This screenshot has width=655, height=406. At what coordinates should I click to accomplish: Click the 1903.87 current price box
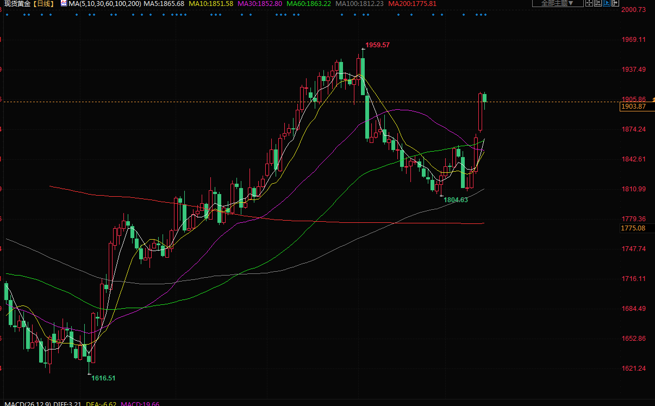coord(633,107)
